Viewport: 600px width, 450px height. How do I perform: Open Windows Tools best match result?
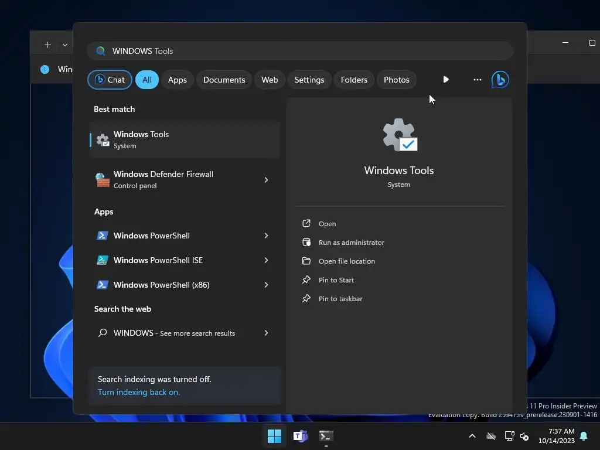(185, 139)
